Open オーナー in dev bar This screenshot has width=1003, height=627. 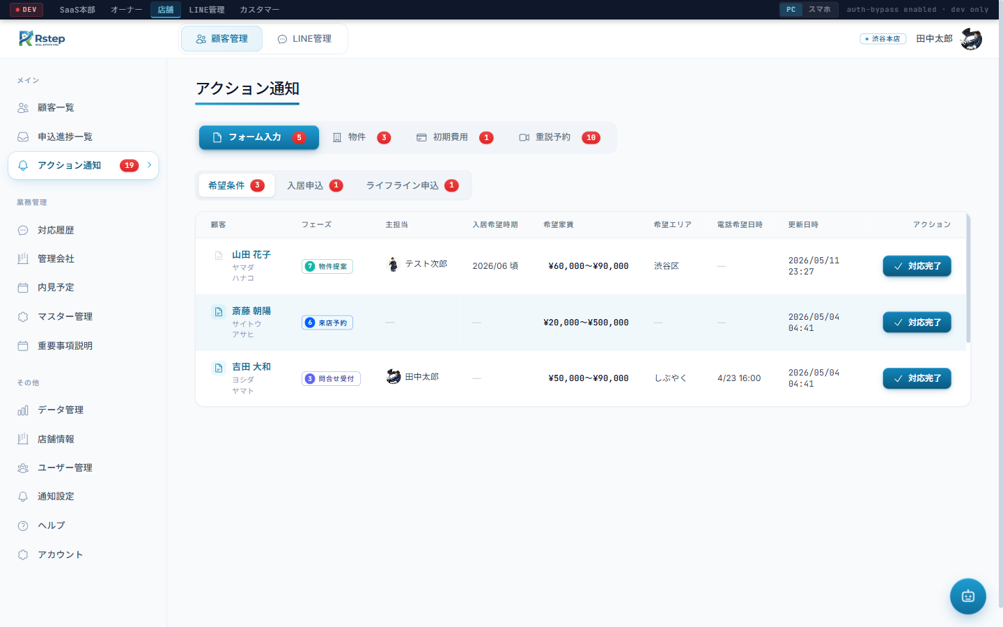pos(126,10)
